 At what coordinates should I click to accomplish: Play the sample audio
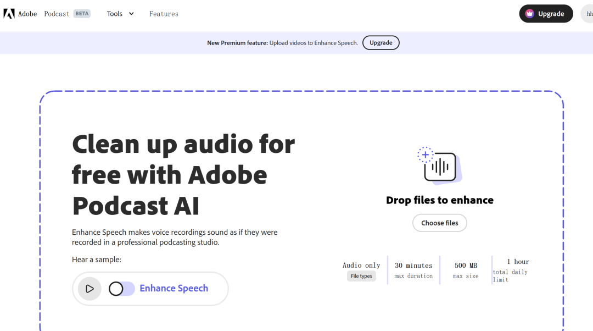point(89,289)
